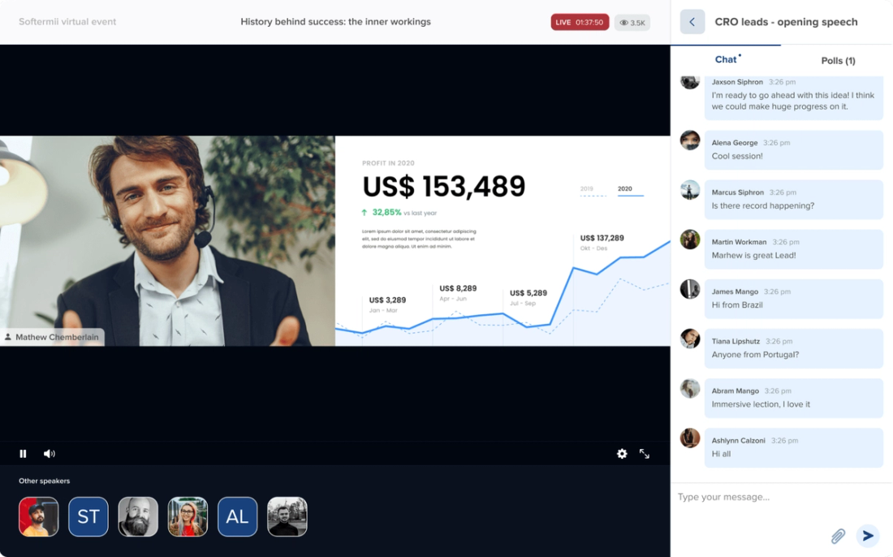Screen dimensions: 893x557
Task: Click the Other speakers label
Action: (44, 481)
